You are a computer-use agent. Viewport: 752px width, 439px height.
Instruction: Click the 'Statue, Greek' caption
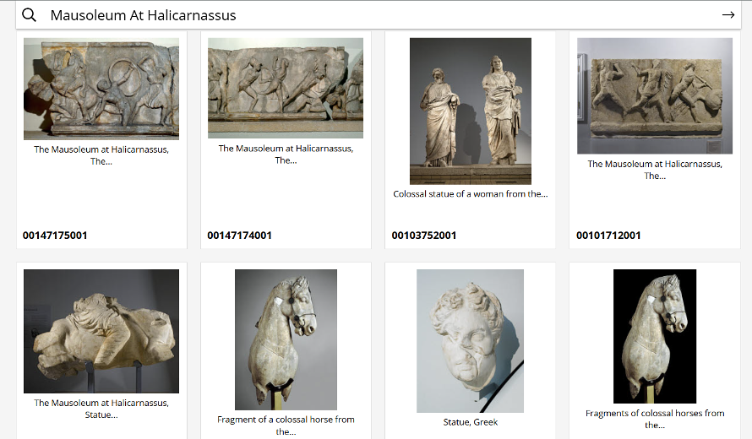pos(471,422)
